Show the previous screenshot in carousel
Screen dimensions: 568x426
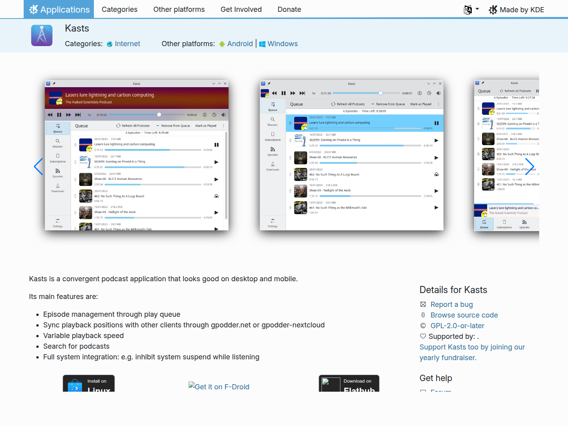point(38,166)
